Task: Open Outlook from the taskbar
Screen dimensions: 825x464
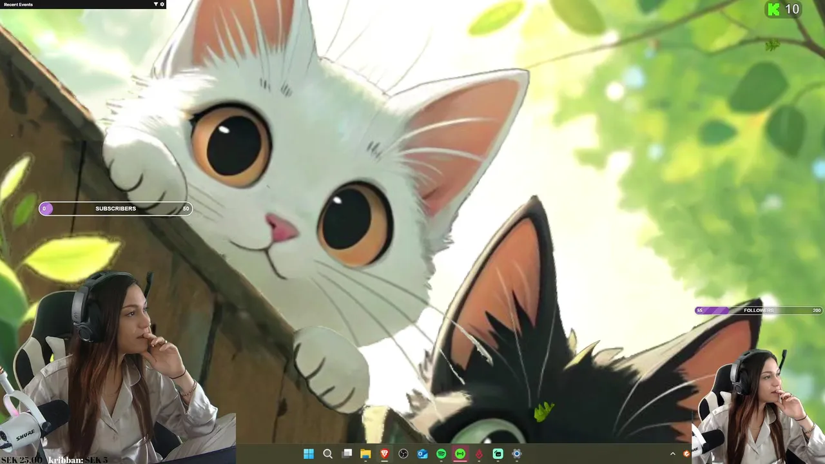Action: (x=422, y=454)
